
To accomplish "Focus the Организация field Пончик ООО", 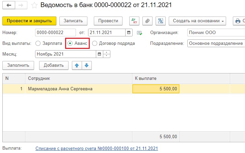I will pos(216,33).
